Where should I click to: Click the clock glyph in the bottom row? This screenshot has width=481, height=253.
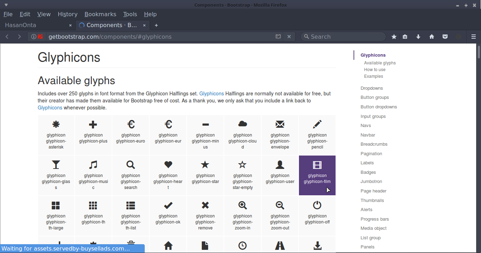[243, 245]
